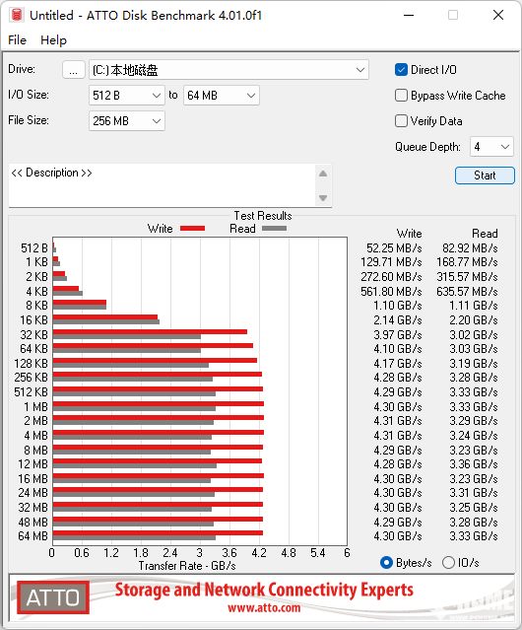Click the description scroll up arrow
This screenshot has width=522, height=630.
coord(323,174)
